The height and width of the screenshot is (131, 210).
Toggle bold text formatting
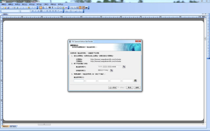tap(33, 11)
